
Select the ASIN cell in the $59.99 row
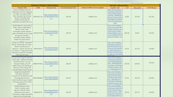point(38,64)
